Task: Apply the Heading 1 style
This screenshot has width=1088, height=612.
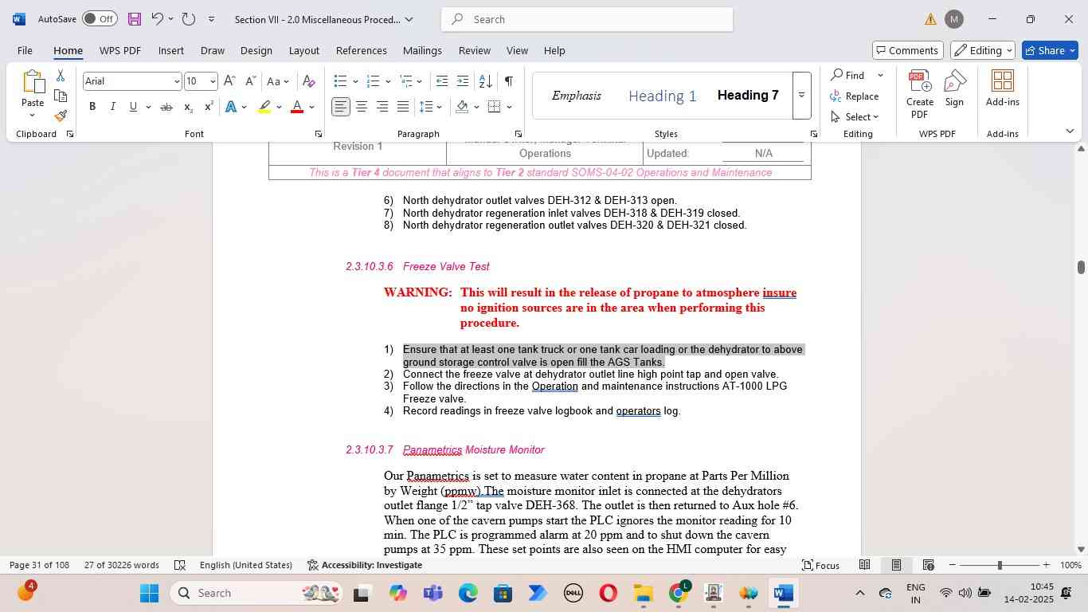Action: [x=663, y=96]
